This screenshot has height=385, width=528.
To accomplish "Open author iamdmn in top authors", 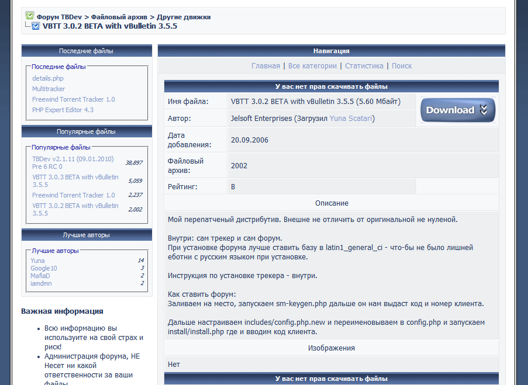I will [x=41, y=283].
